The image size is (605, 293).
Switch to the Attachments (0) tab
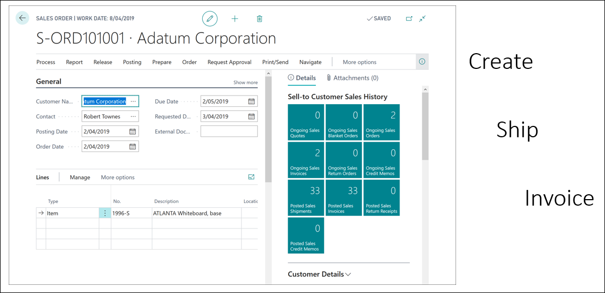pyautogui.click(x=352, y=78)
